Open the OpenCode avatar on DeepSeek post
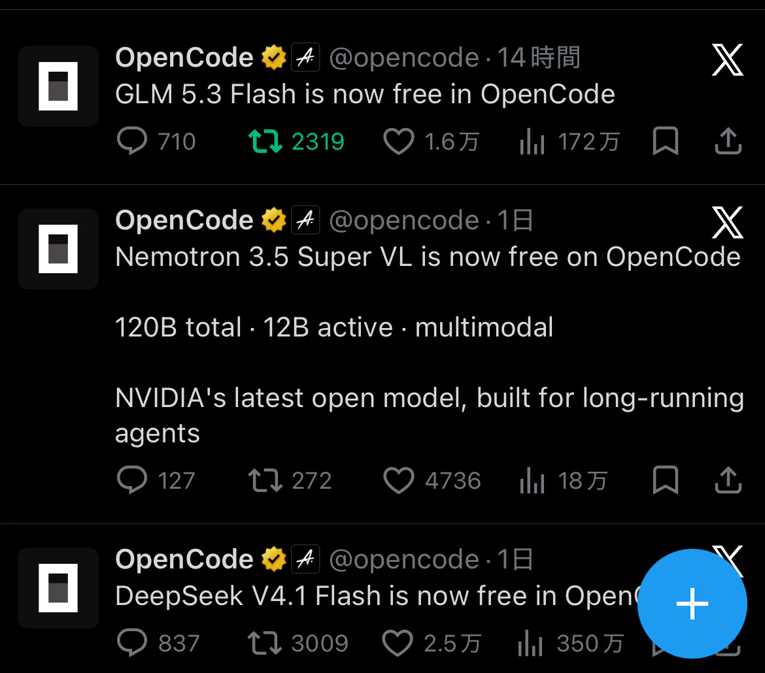 pyautogui.click(x=58, y=587)
